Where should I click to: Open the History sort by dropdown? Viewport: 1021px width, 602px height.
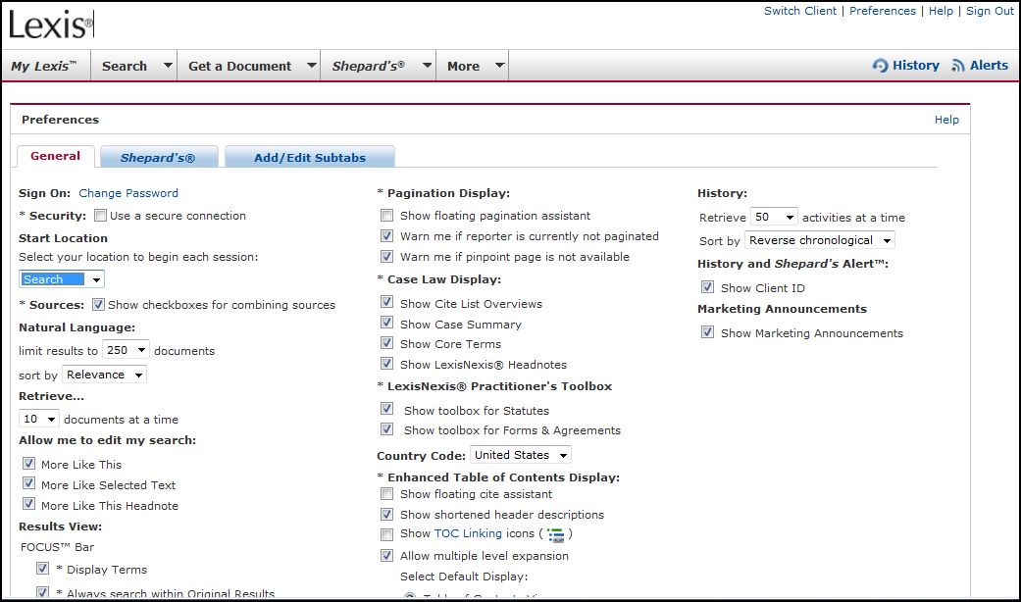(819, 240)
